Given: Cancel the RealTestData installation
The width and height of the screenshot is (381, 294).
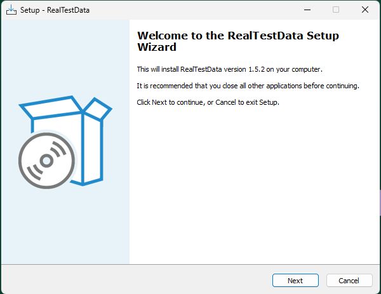Looking at the screenshot, I should point(349,281).
